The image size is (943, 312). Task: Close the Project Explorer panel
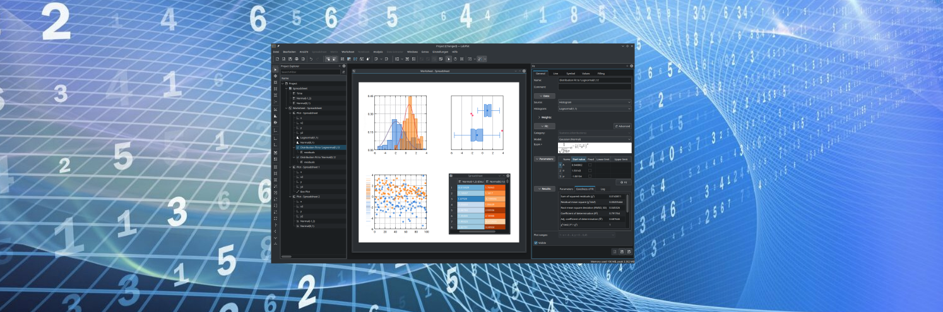pos(345,66)
